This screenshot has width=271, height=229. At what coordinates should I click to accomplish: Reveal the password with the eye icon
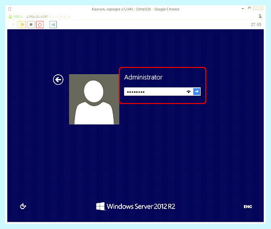(189, 91)
